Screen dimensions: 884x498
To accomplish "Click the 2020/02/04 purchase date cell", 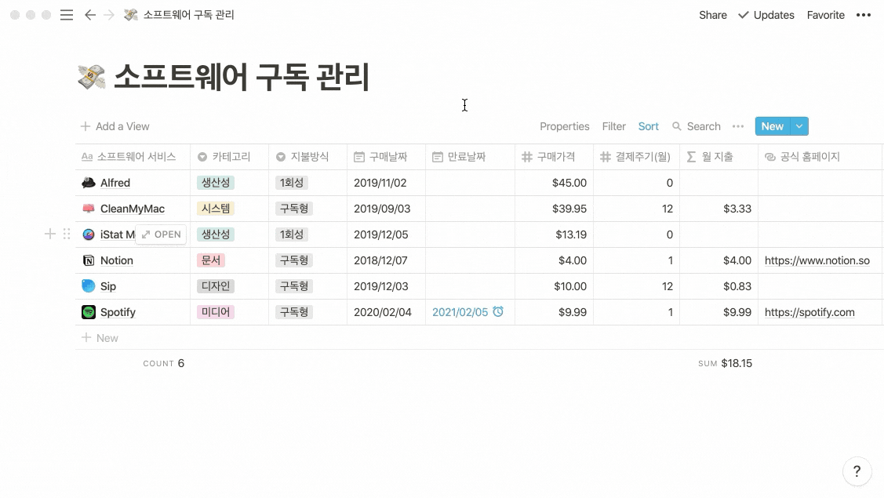I will coord(386,312).
